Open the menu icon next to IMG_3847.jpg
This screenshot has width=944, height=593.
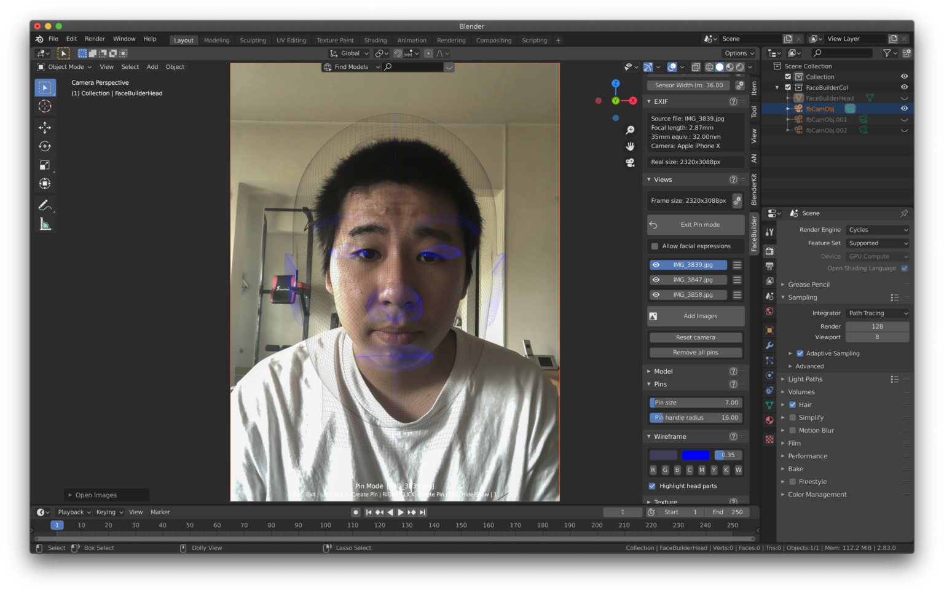click(x=737, y=280)
